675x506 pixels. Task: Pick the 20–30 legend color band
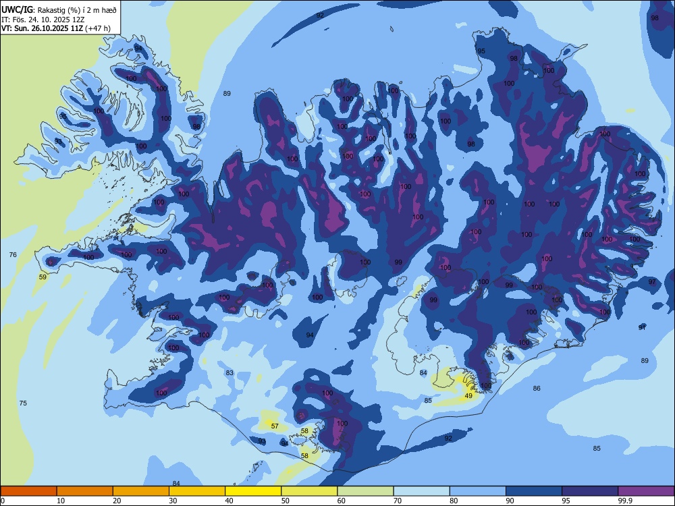[141, 491]
